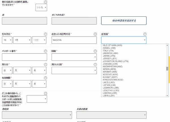Click the city field containing NAGOYA
The width and height of the screenshot is (170, 122).
(x=74, y=40)
